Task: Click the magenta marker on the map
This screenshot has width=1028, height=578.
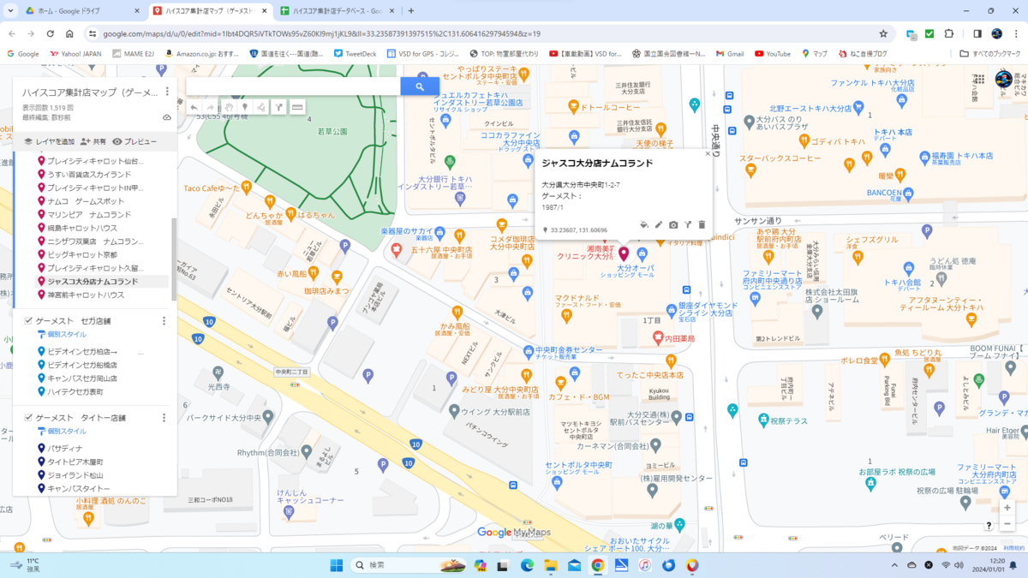Action: [624, 253]
